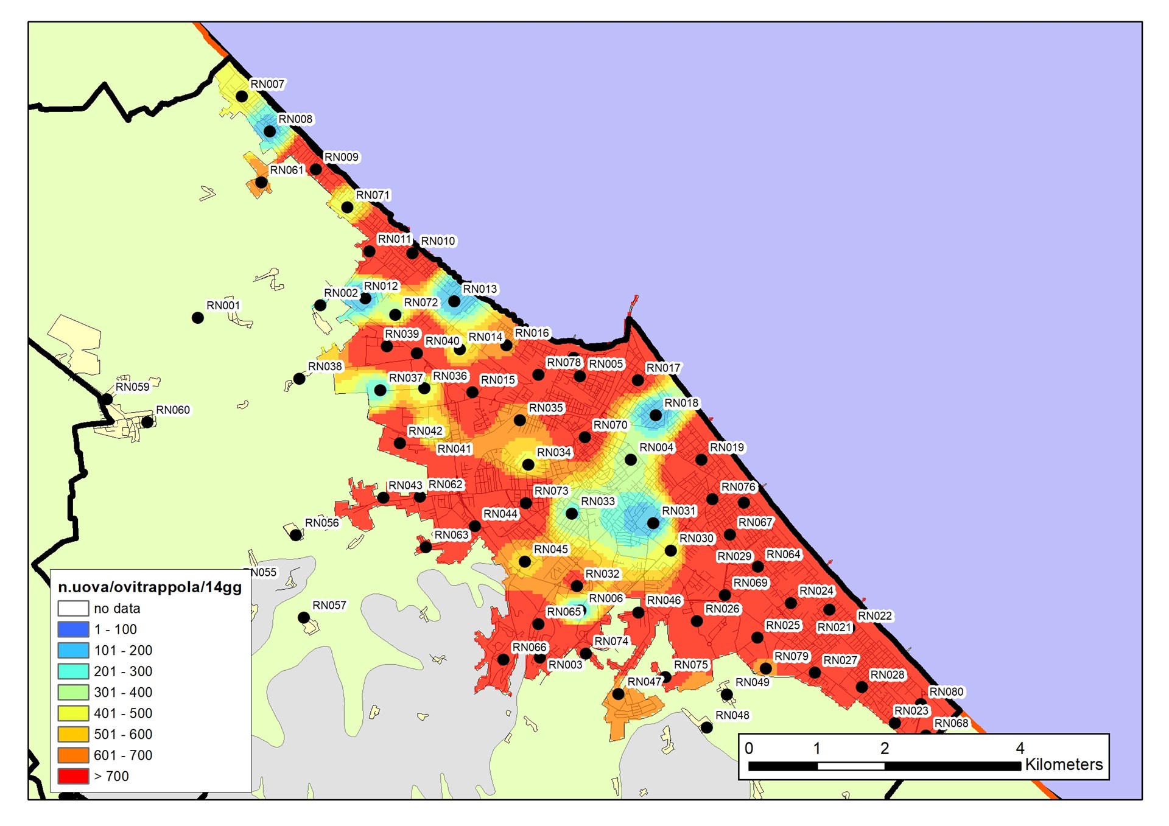
Task: Click the Kilometers scale bar
Action: 884,766
